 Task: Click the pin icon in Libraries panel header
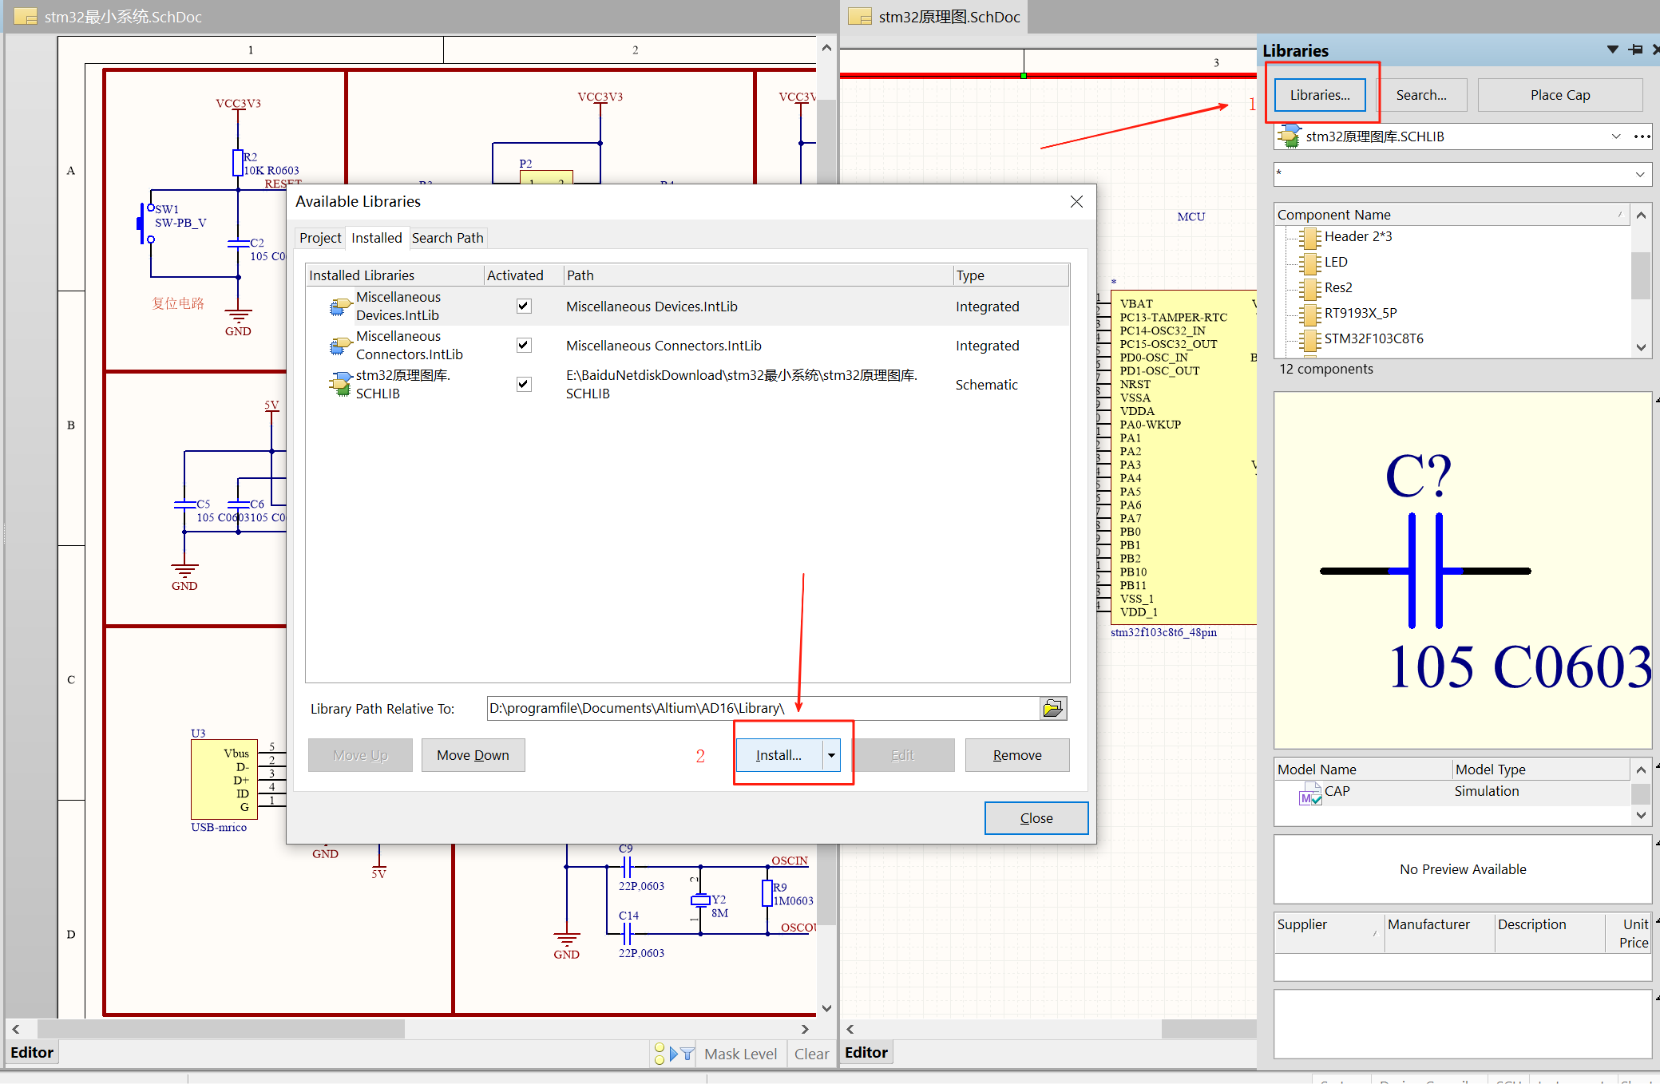tap(1635, 49)
